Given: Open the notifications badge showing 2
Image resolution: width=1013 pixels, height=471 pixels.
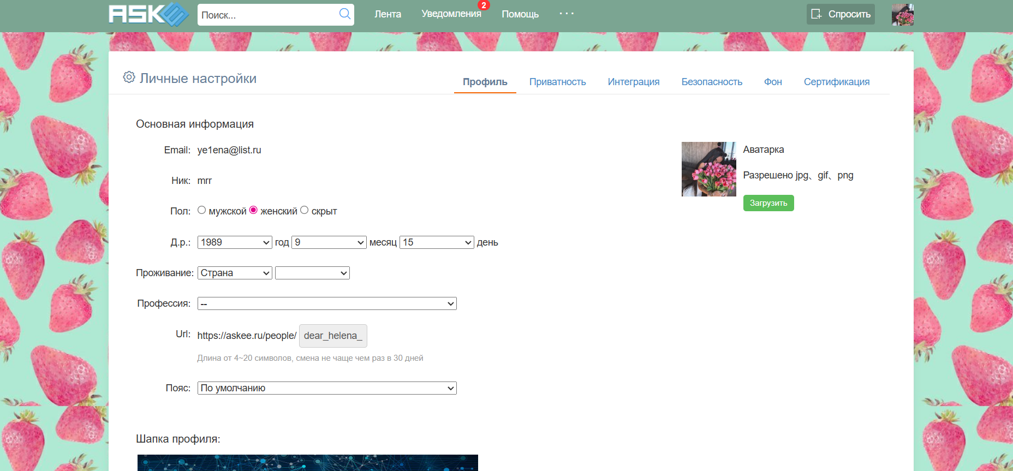Looking at the screenshot, I should (483, 5).
